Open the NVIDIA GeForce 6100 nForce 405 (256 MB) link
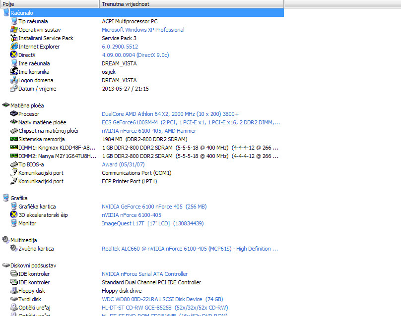Image resolution: width=401 pixels, height=316 pixels. tap(154, 207)
